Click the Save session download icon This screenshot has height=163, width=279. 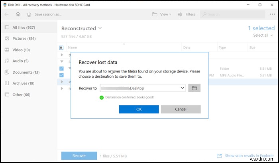29,14
